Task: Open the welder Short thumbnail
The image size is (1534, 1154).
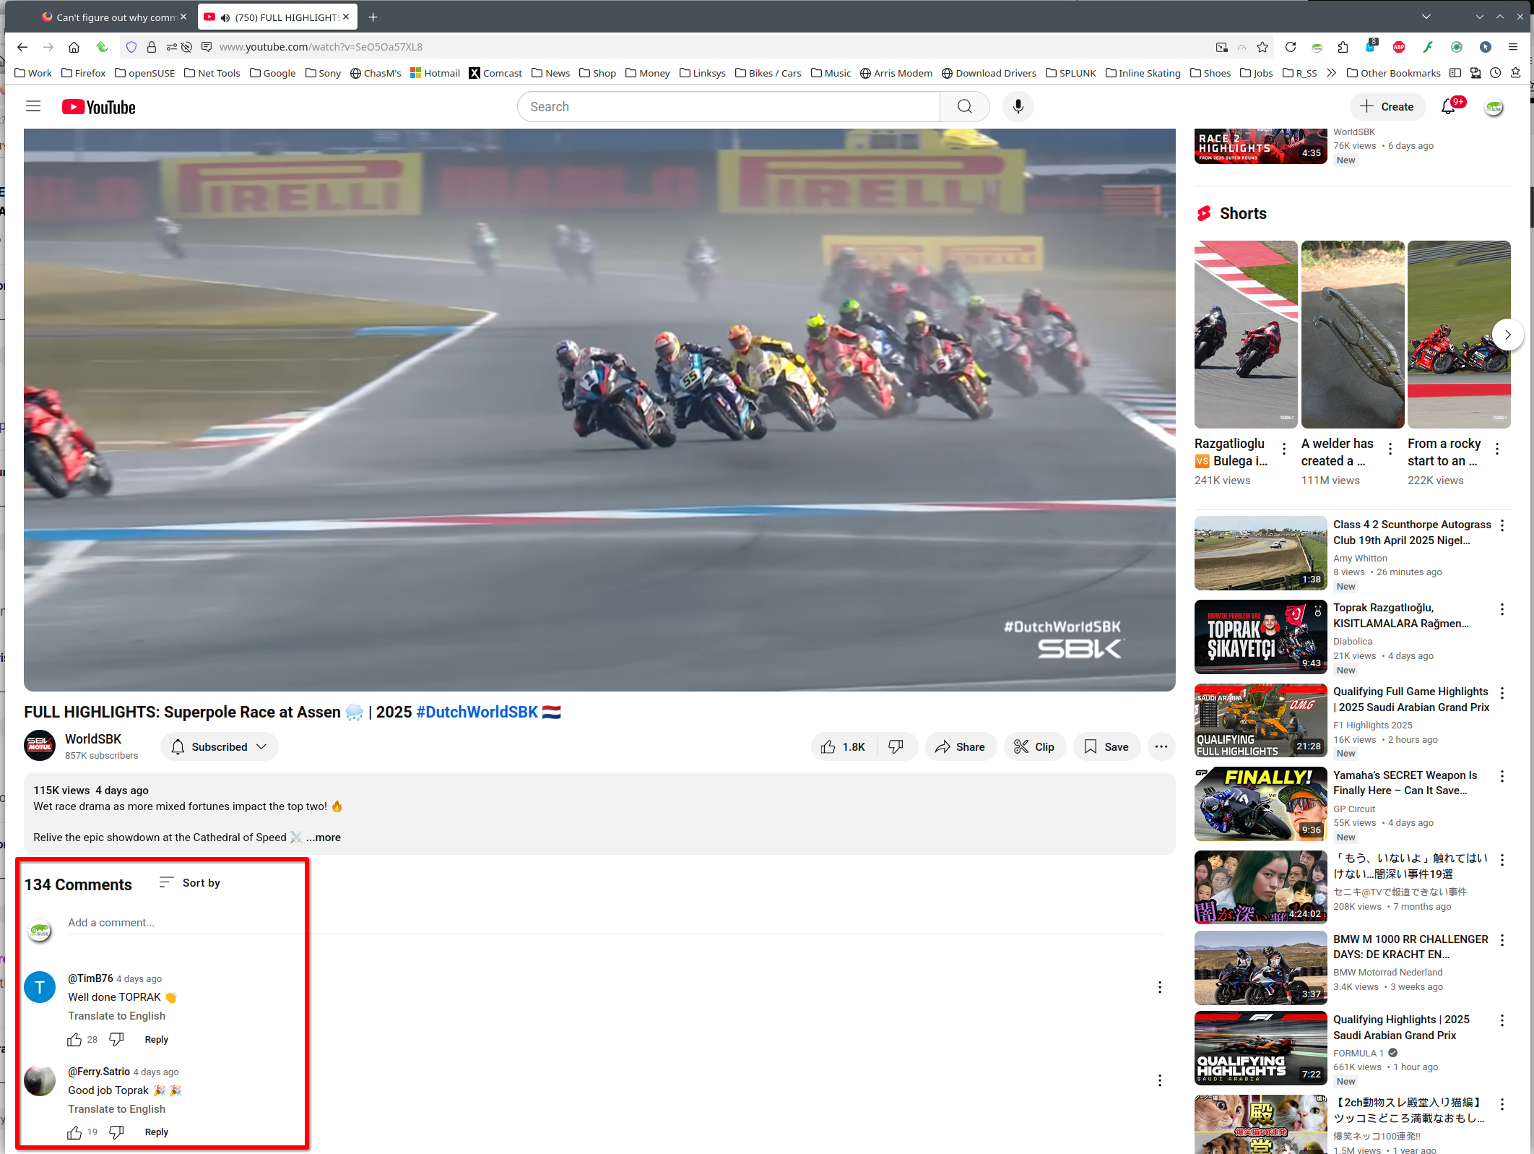Action: pyautogui.click(x=1352, y=335)
